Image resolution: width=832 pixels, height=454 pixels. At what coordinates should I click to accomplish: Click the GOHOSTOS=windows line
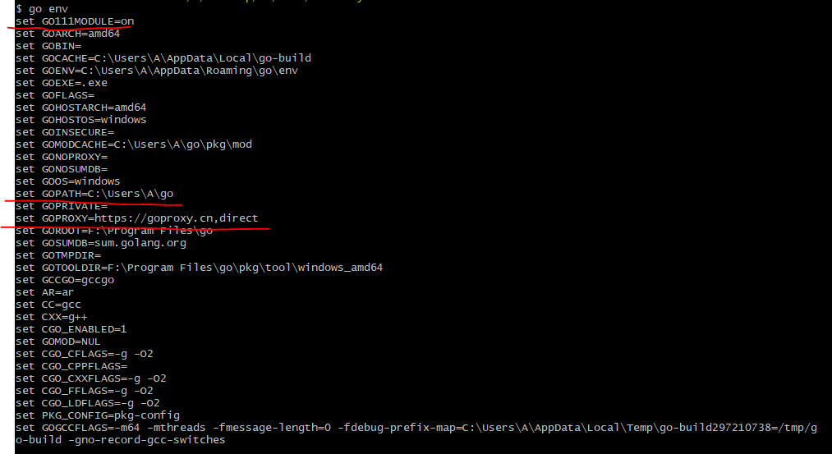point(80,119)
